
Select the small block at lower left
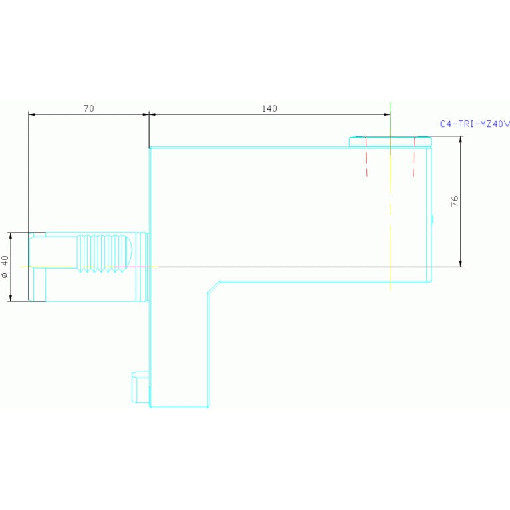(x=140, y=387)
